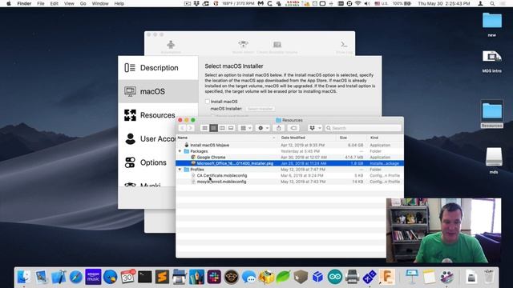Click the Finder search field
This screenshot has height=288, width=513.
pyautogui.click(x=363, y=128)
